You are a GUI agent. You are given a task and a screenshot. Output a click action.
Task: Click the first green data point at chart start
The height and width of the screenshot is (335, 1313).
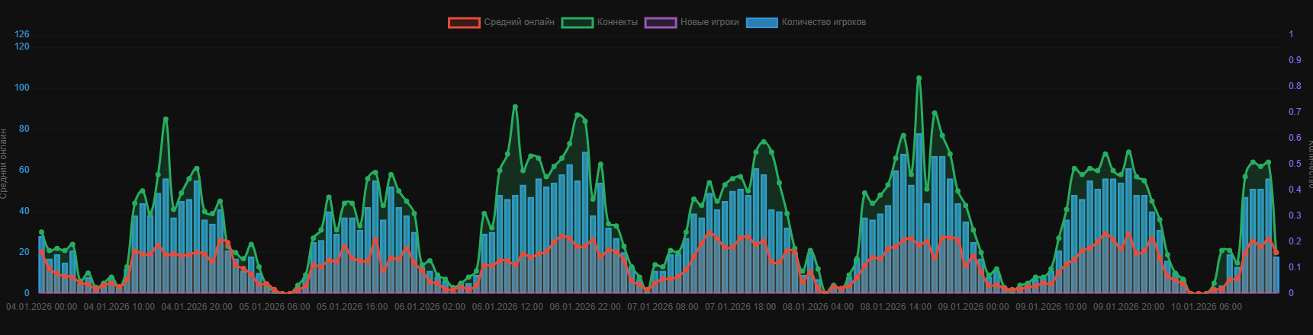point(41,232)
